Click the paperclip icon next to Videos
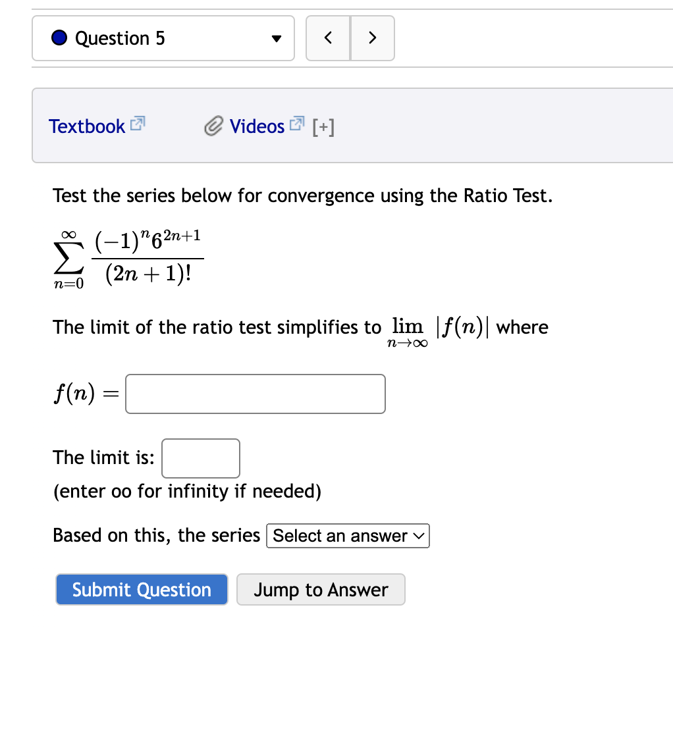 tap(212, 126)
